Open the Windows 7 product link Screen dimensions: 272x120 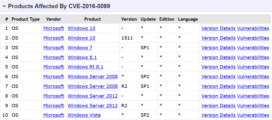click(x=80, y=47)
